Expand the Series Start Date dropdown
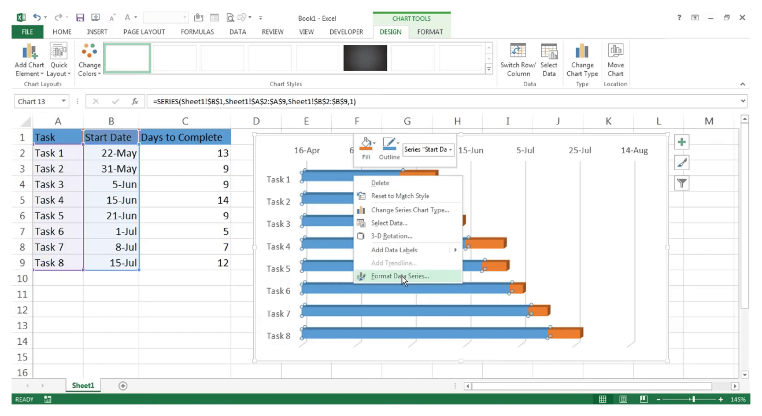The height and width of the screenshot is (416, 762). [x=450, y=149]
